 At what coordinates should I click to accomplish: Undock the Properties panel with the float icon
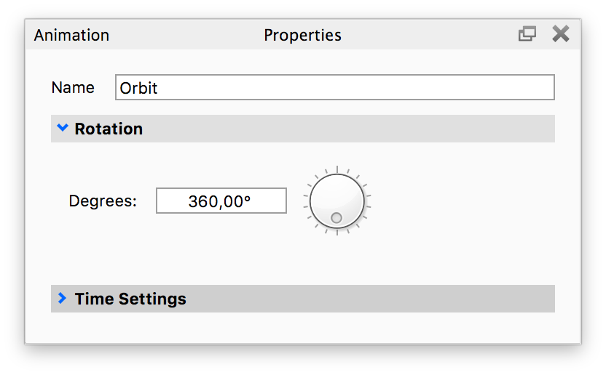(x=527, y=34)
